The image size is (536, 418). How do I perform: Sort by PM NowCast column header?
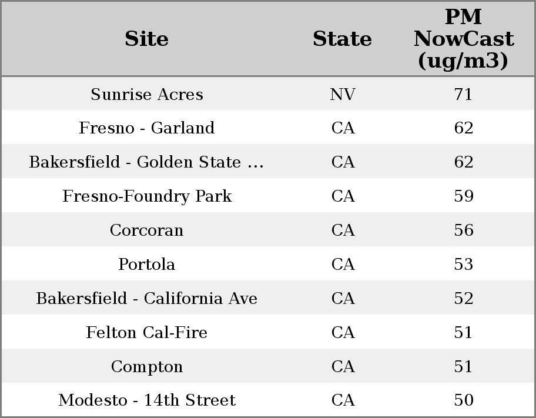pyautogui.click(x=463, y=39)
